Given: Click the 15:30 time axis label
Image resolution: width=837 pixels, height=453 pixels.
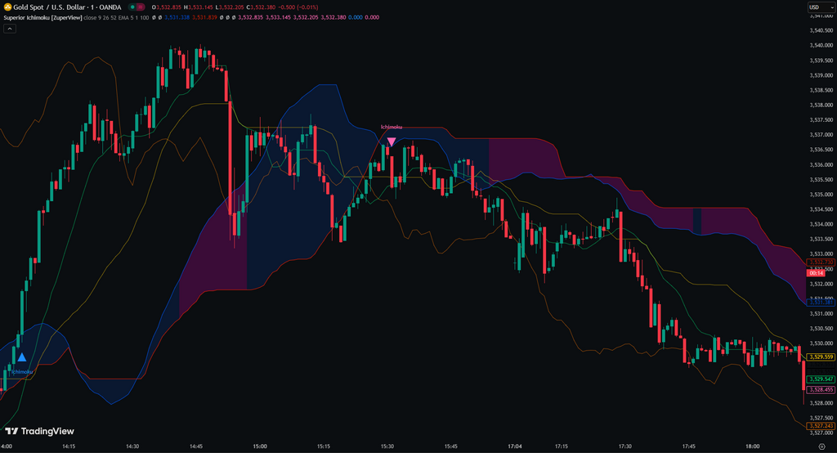Looking at the screenshot, I should pyautogui.click(x=387, y=446).
